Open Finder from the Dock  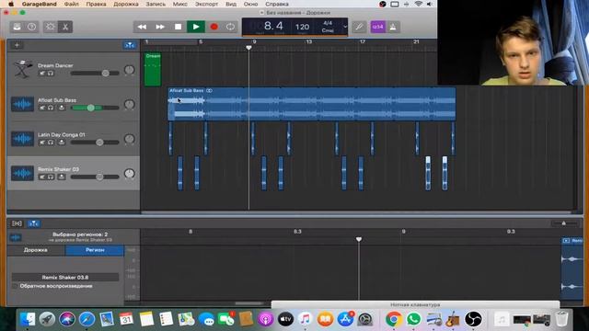[x=28, y=319]
